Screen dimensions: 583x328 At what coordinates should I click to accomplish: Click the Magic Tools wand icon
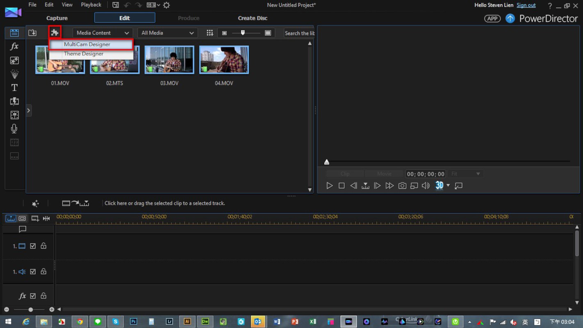[35, 203]
